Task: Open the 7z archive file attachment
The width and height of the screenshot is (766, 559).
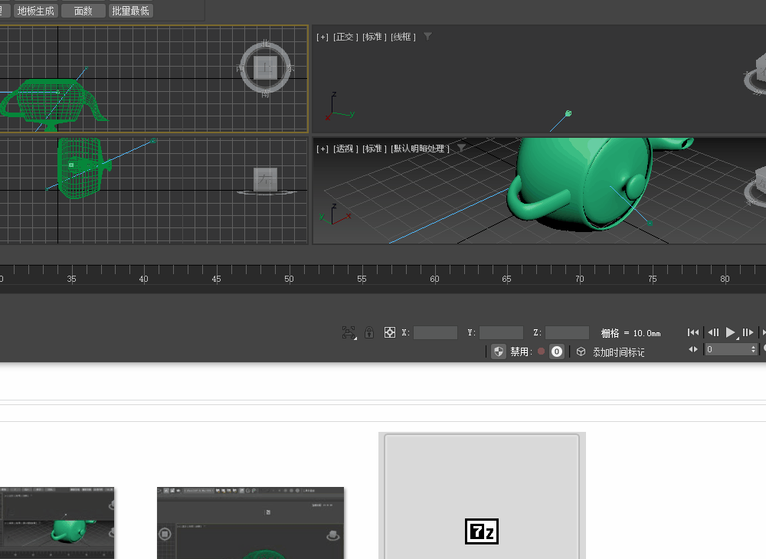Action: [x=482, y=496]
